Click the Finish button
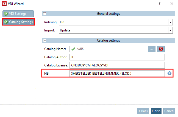This screenshot has height=117, width=178. (156, 111)
